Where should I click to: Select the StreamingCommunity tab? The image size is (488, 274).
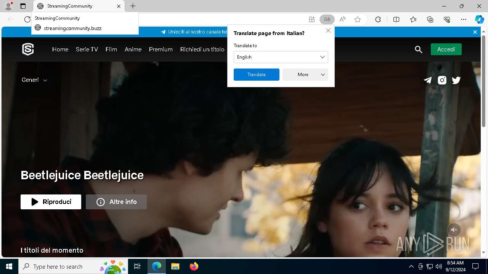pos(79,6)
